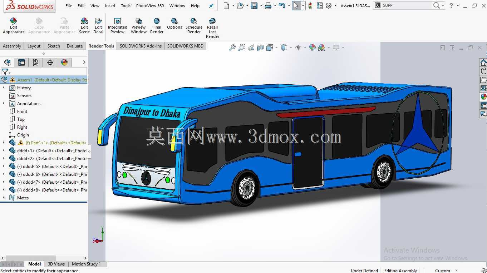
Task: Open the 3D Views tab
Action: (x=56, y=264)
